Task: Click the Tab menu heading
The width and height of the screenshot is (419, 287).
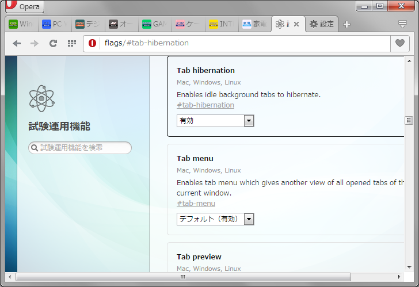Action: tap(195, 159)
